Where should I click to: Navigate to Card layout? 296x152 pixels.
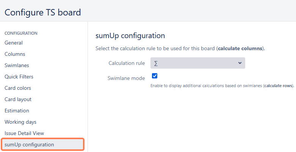tap(18, 99)
